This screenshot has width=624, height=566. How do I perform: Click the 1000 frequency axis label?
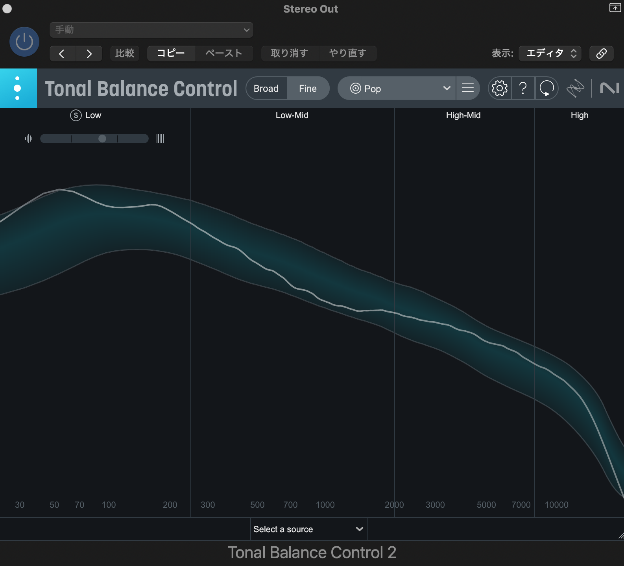[325, 505]
